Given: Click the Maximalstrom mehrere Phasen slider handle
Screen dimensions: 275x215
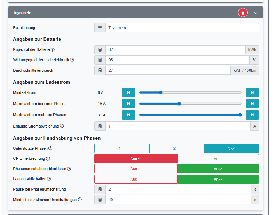Looking at the screenshot, I should tap(240, 115).
